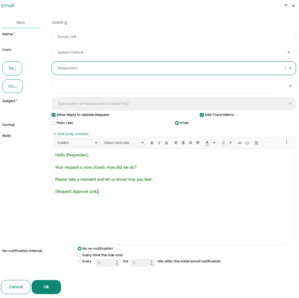The image size is (299, 298).
Task: Insert a hyperlink in the body
Action: pyautogui.click(x=240, y=143)
